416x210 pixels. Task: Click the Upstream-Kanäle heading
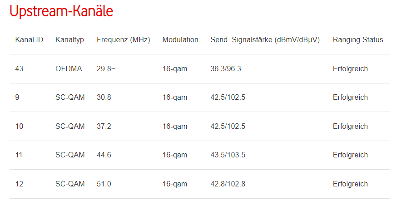point(61,12)
